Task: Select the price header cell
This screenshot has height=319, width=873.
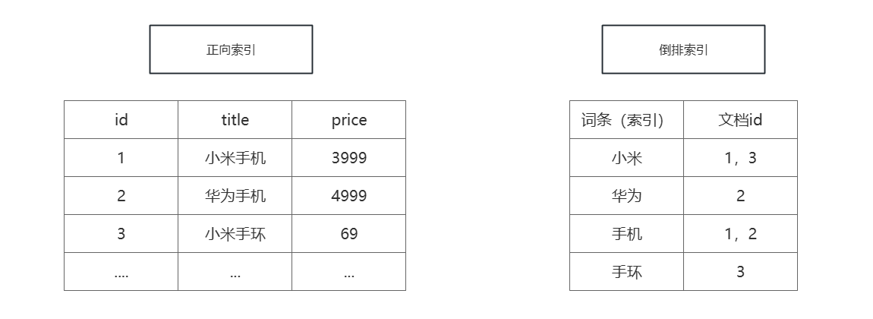Action: 348,120
